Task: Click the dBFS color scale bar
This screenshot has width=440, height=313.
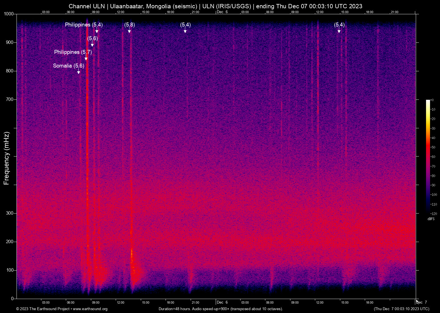Action: pyautogui.click(x=428, y=156)
